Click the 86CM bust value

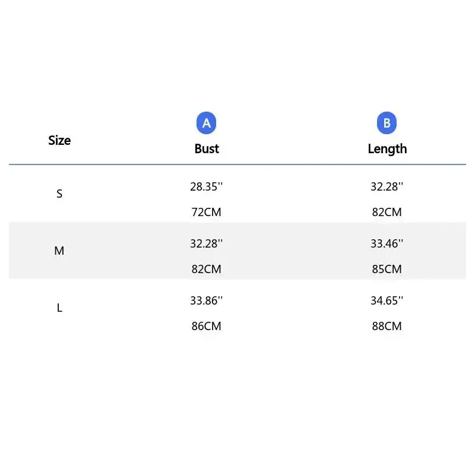[x=206, y=326]
